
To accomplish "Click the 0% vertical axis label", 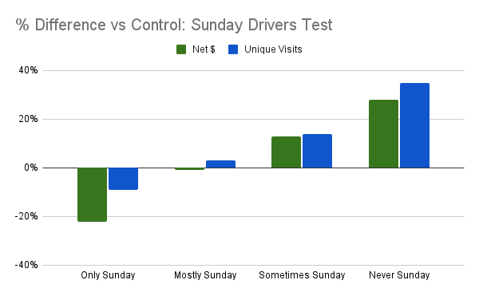I will pos(31,168).
